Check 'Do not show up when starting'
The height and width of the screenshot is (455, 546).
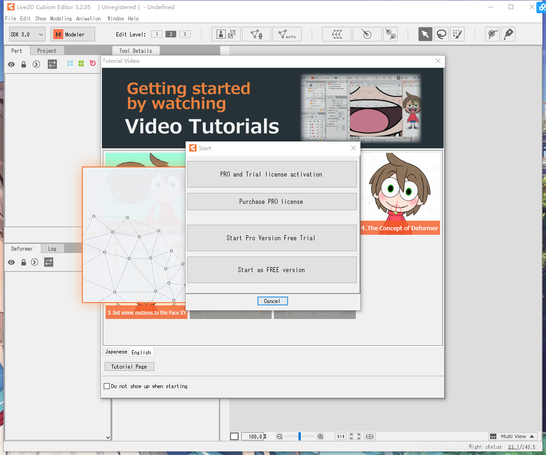107,386
